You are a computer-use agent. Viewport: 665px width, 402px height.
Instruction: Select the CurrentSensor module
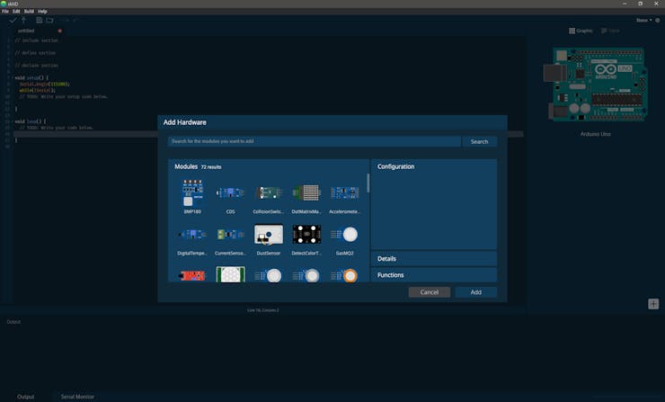coord(230,235)
